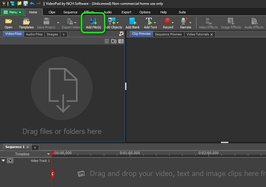Viewport: 266px width, 187px height.
Task: Open the green Menu dropdown
Action: (12, 12)
